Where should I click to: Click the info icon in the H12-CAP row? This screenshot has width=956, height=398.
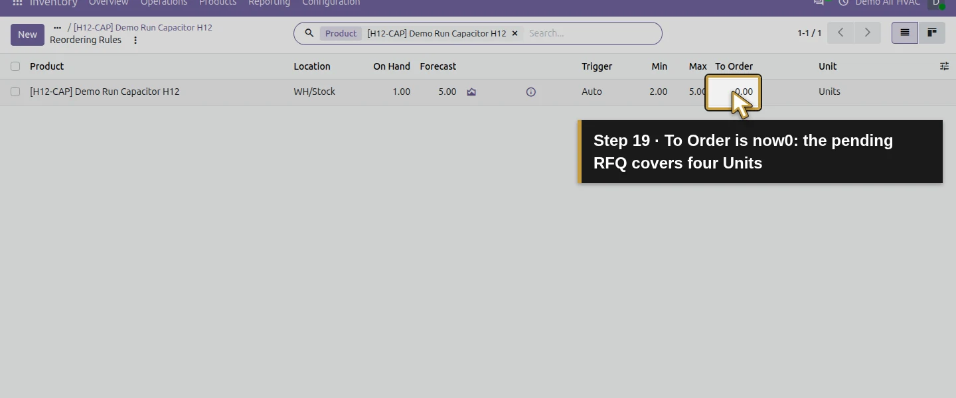pyautogui.click(x=531, y=92)
